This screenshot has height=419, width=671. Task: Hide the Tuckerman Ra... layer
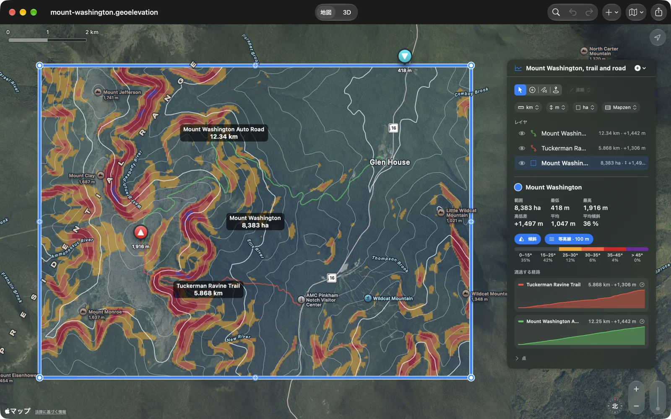click(522, 148)
